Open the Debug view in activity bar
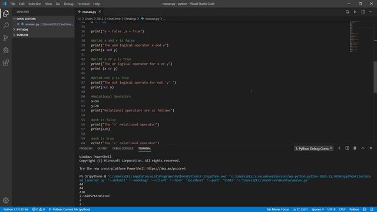This screenshot has width=377, height=212. [6, 50]
